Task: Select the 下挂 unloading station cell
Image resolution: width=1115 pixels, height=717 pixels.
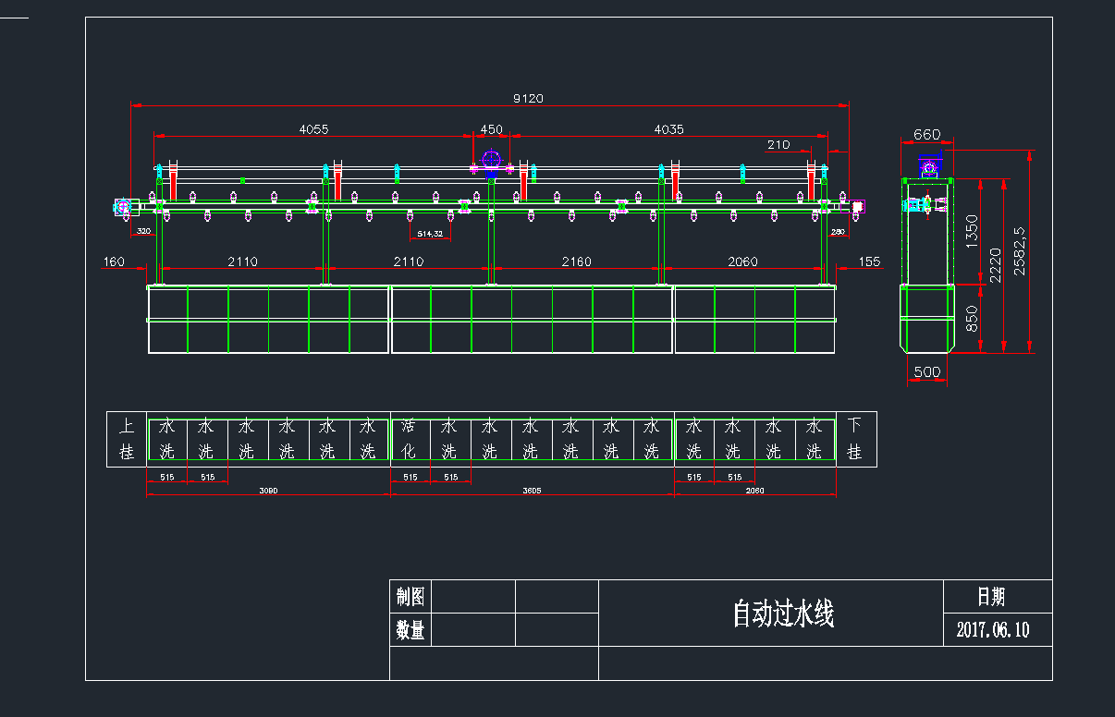Action: 855,439
